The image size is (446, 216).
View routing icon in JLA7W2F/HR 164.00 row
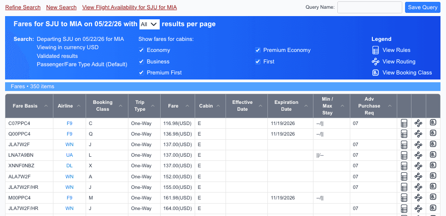[x=418, y=209]
